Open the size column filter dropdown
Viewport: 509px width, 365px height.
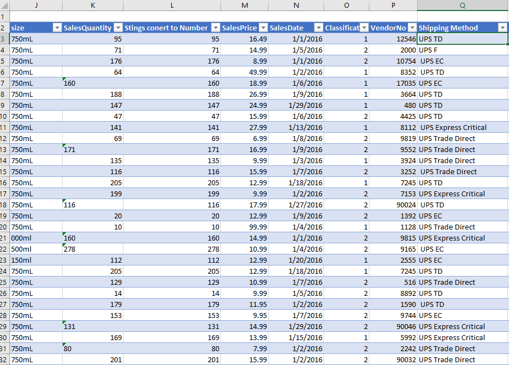(x=57, y=28)
